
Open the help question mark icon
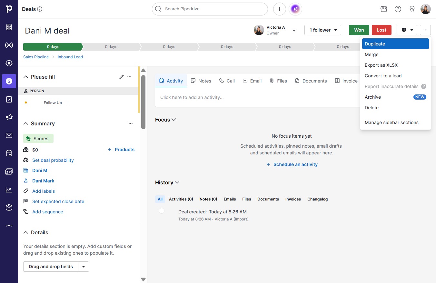tap(398, 9)
